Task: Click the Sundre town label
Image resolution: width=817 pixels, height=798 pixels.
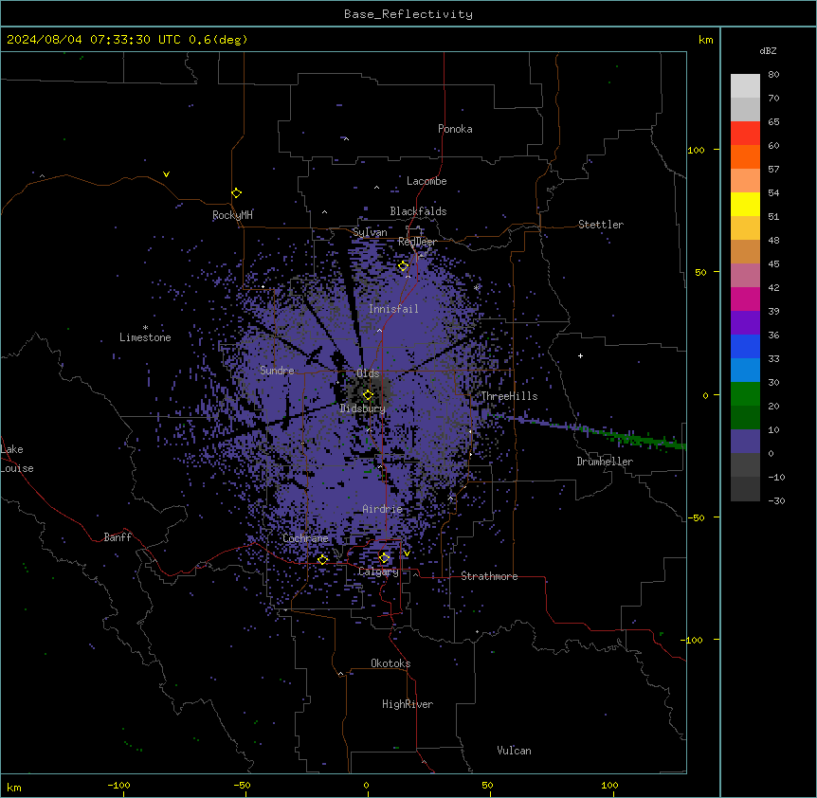Action: pos(277,371)
